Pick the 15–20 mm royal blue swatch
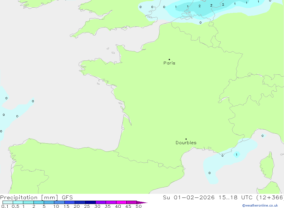The width and height of the screenshot is (284, 208). pos(70,202)
